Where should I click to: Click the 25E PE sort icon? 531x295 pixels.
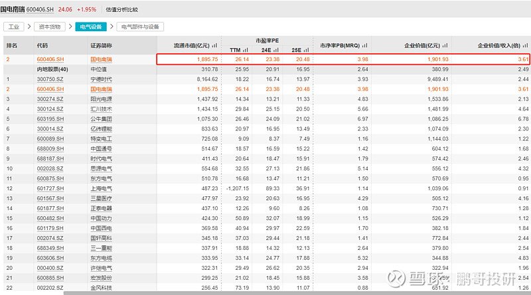[x=306, y=50]
